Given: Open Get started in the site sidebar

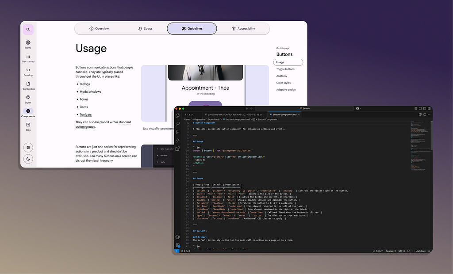Looking at the screenshot, I should [x=28, y=58].
